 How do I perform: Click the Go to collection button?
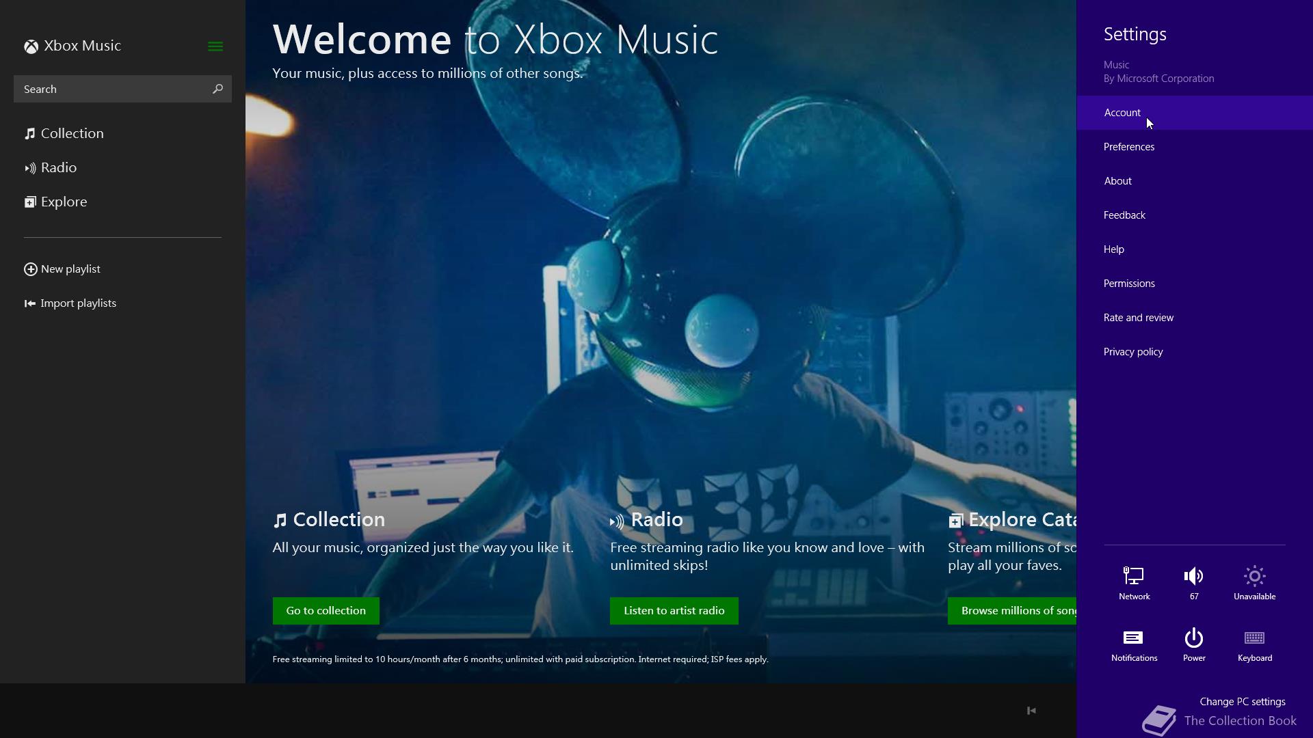pos(326,611)
